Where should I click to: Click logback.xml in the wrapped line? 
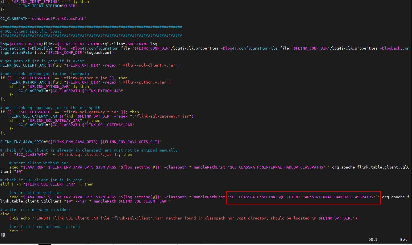point(99,52)
